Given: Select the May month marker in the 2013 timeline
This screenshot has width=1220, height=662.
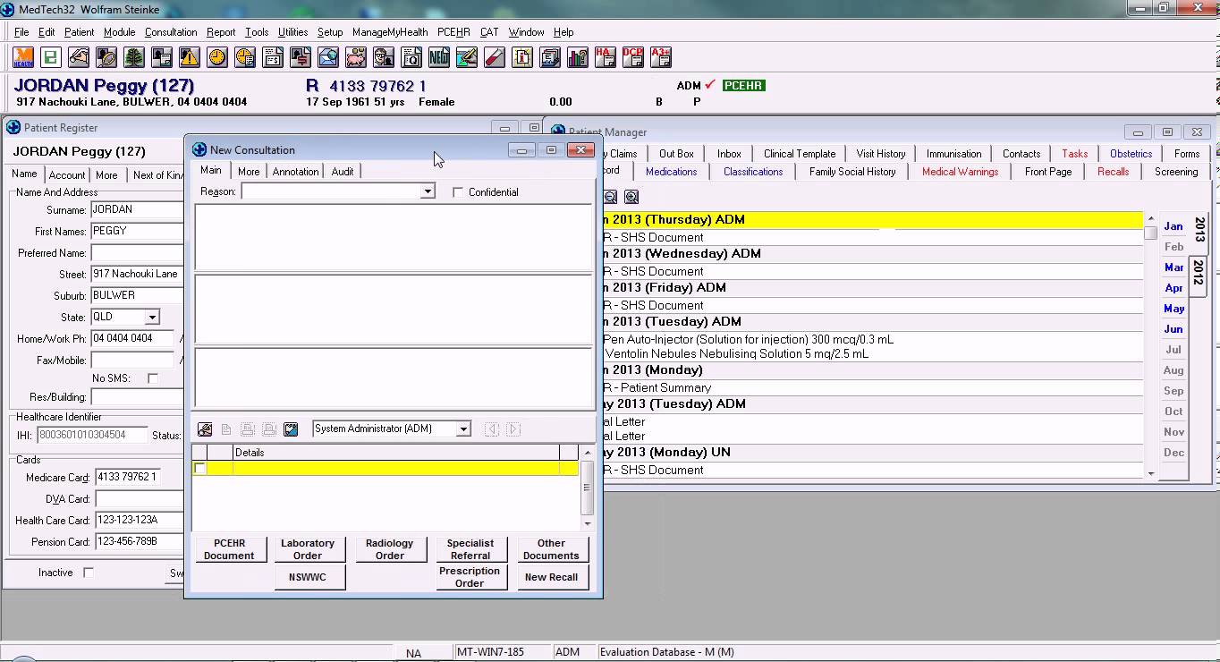Looking at the screenshot, I should click(x=1173, y=309).
